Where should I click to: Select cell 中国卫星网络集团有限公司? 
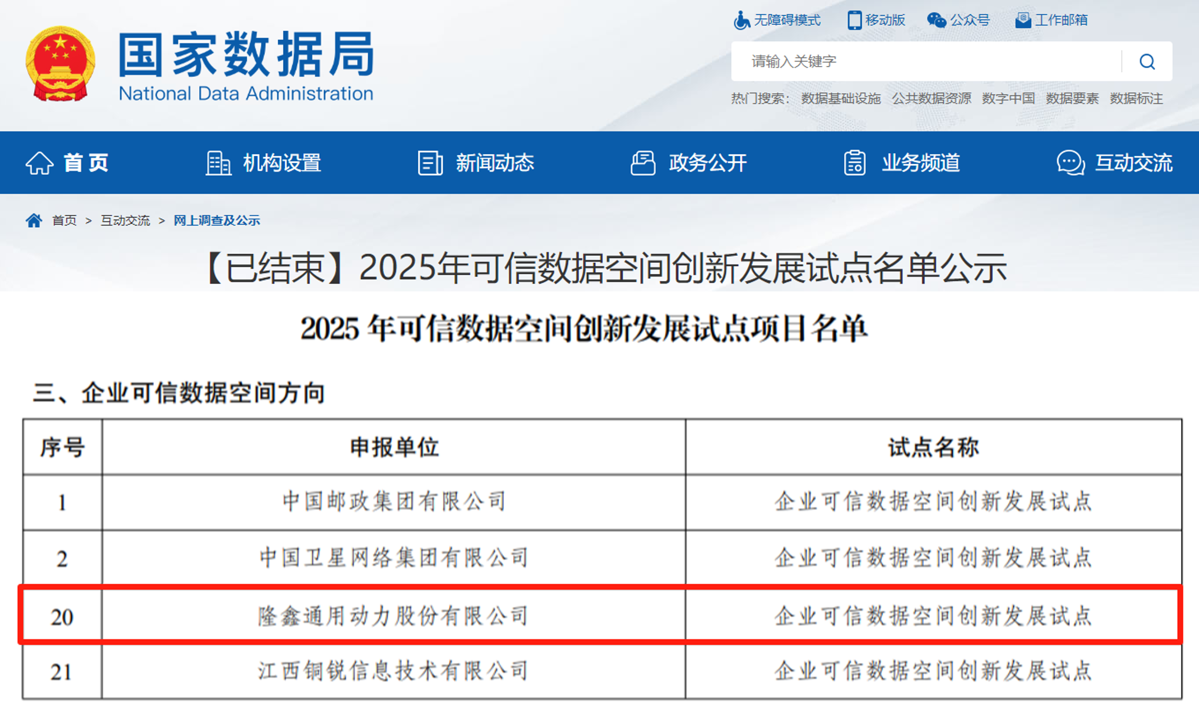[394, 557]
